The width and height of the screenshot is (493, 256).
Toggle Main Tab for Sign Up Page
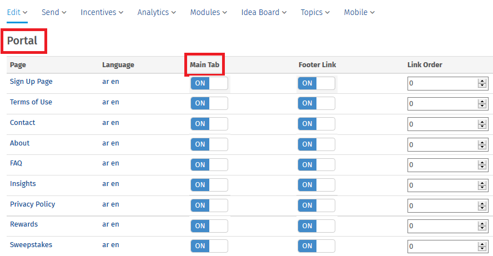point(209,83)
